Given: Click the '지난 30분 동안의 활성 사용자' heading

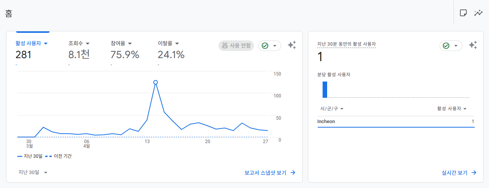Looking at the screenshot, I should tap(346, 44).
